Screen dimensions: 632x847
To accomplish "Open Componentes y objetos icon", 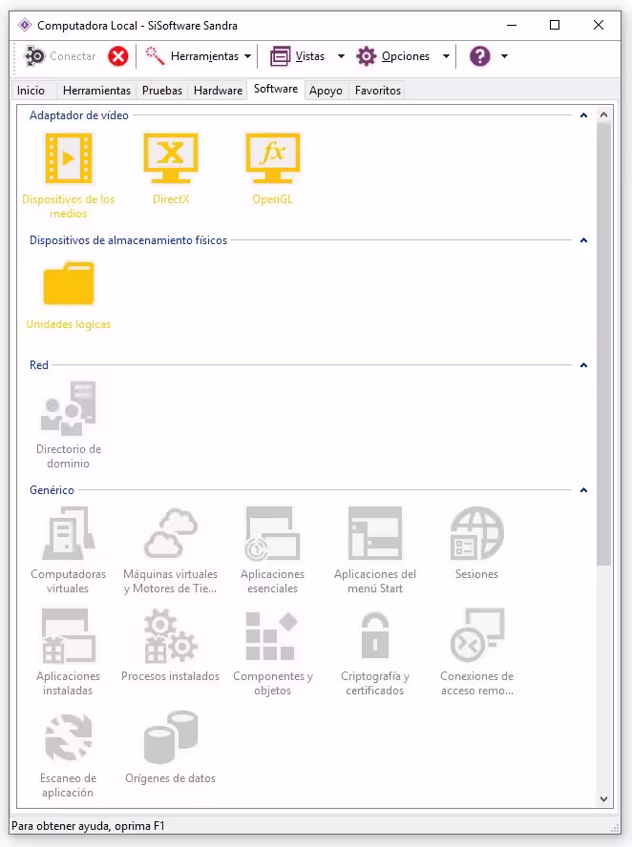I will coord(272,636).
